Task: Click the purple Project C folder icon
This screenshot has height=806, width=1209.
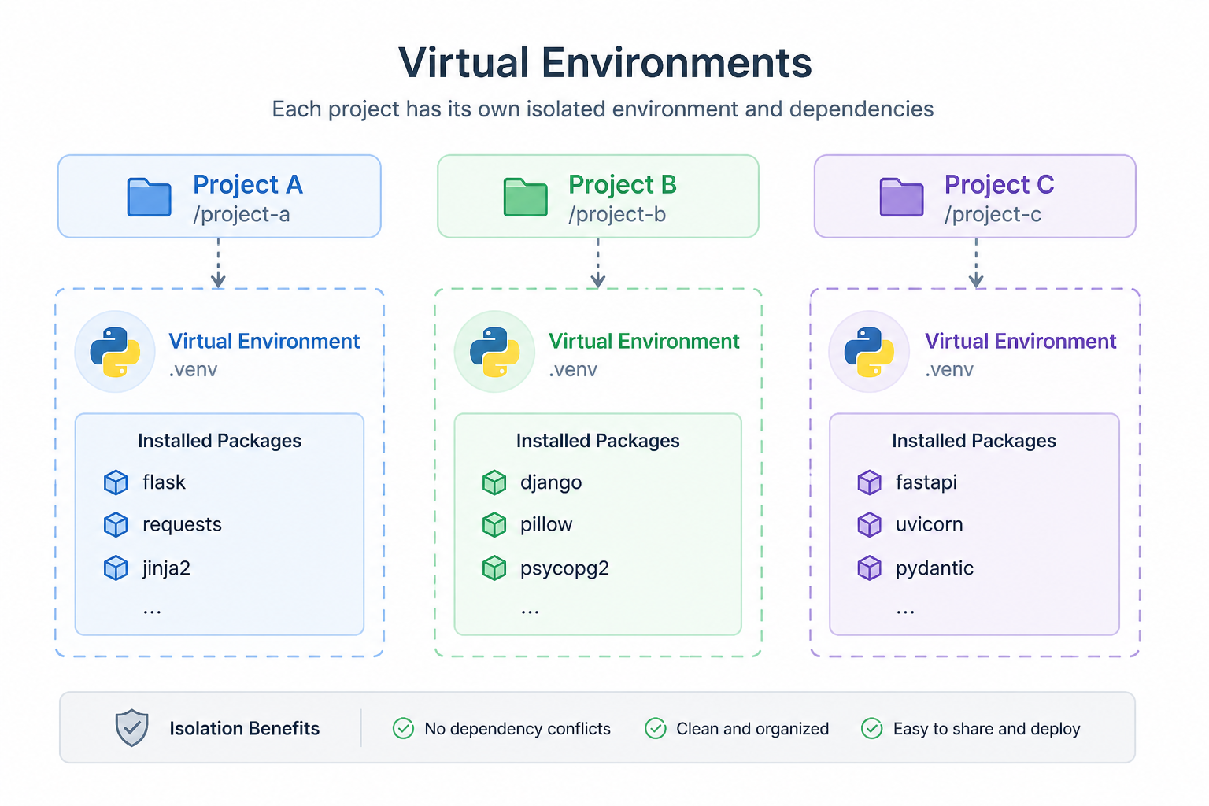Action: coord(902,197)
